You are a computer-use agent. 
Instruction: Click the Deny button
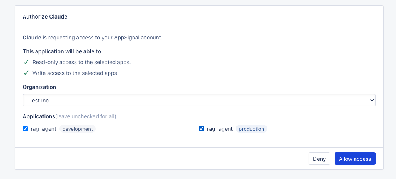pos(319,159)
